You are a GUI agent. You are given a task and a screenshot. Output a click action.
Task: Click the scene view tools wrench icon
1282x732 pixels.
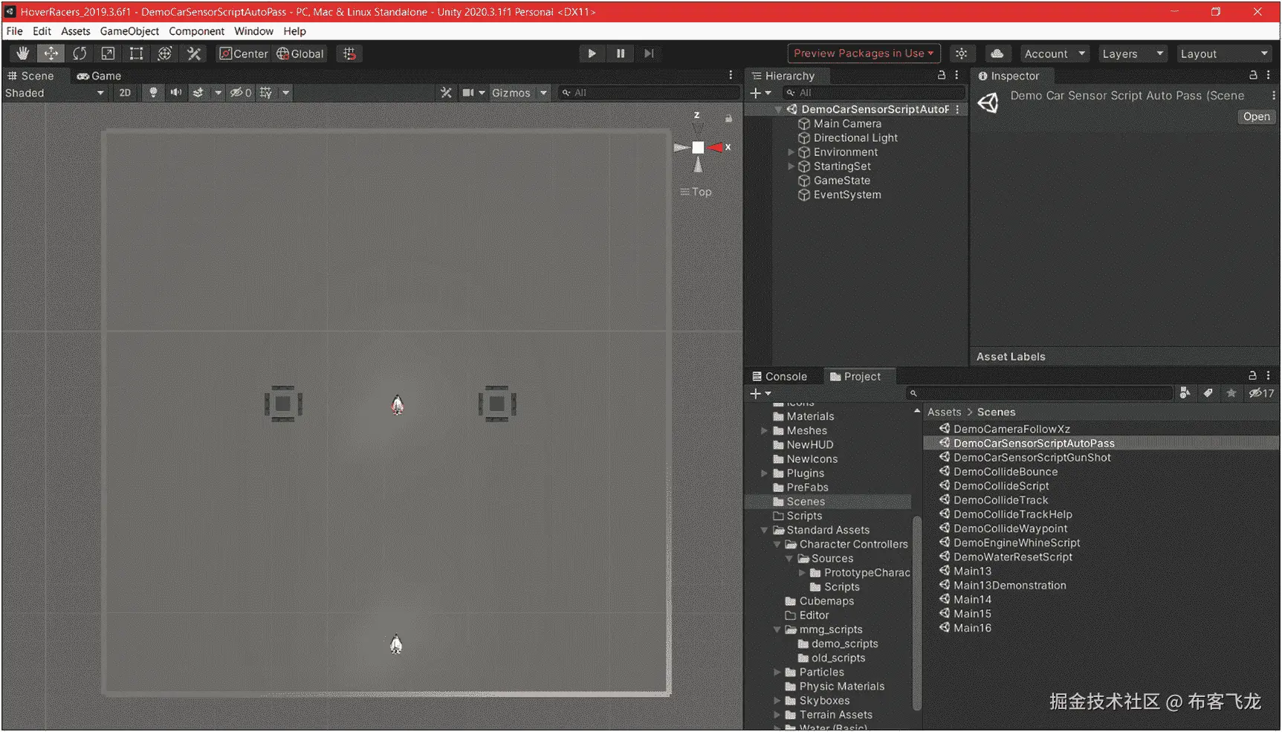446,93
